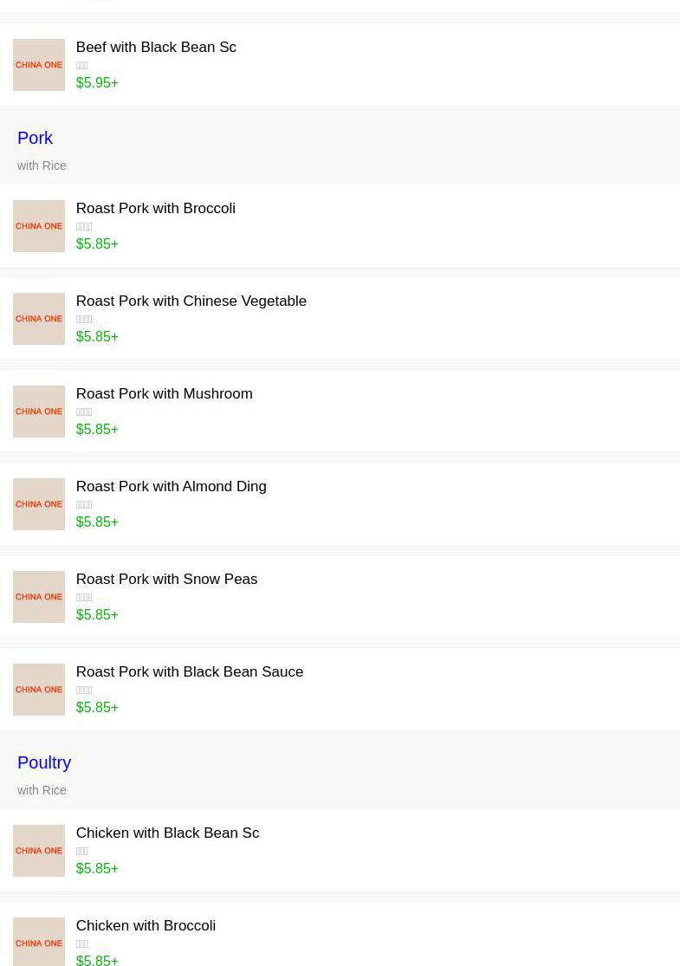
Task: Open the Roast Pork with Black Bean Sauce title
Action: point(189,672)
